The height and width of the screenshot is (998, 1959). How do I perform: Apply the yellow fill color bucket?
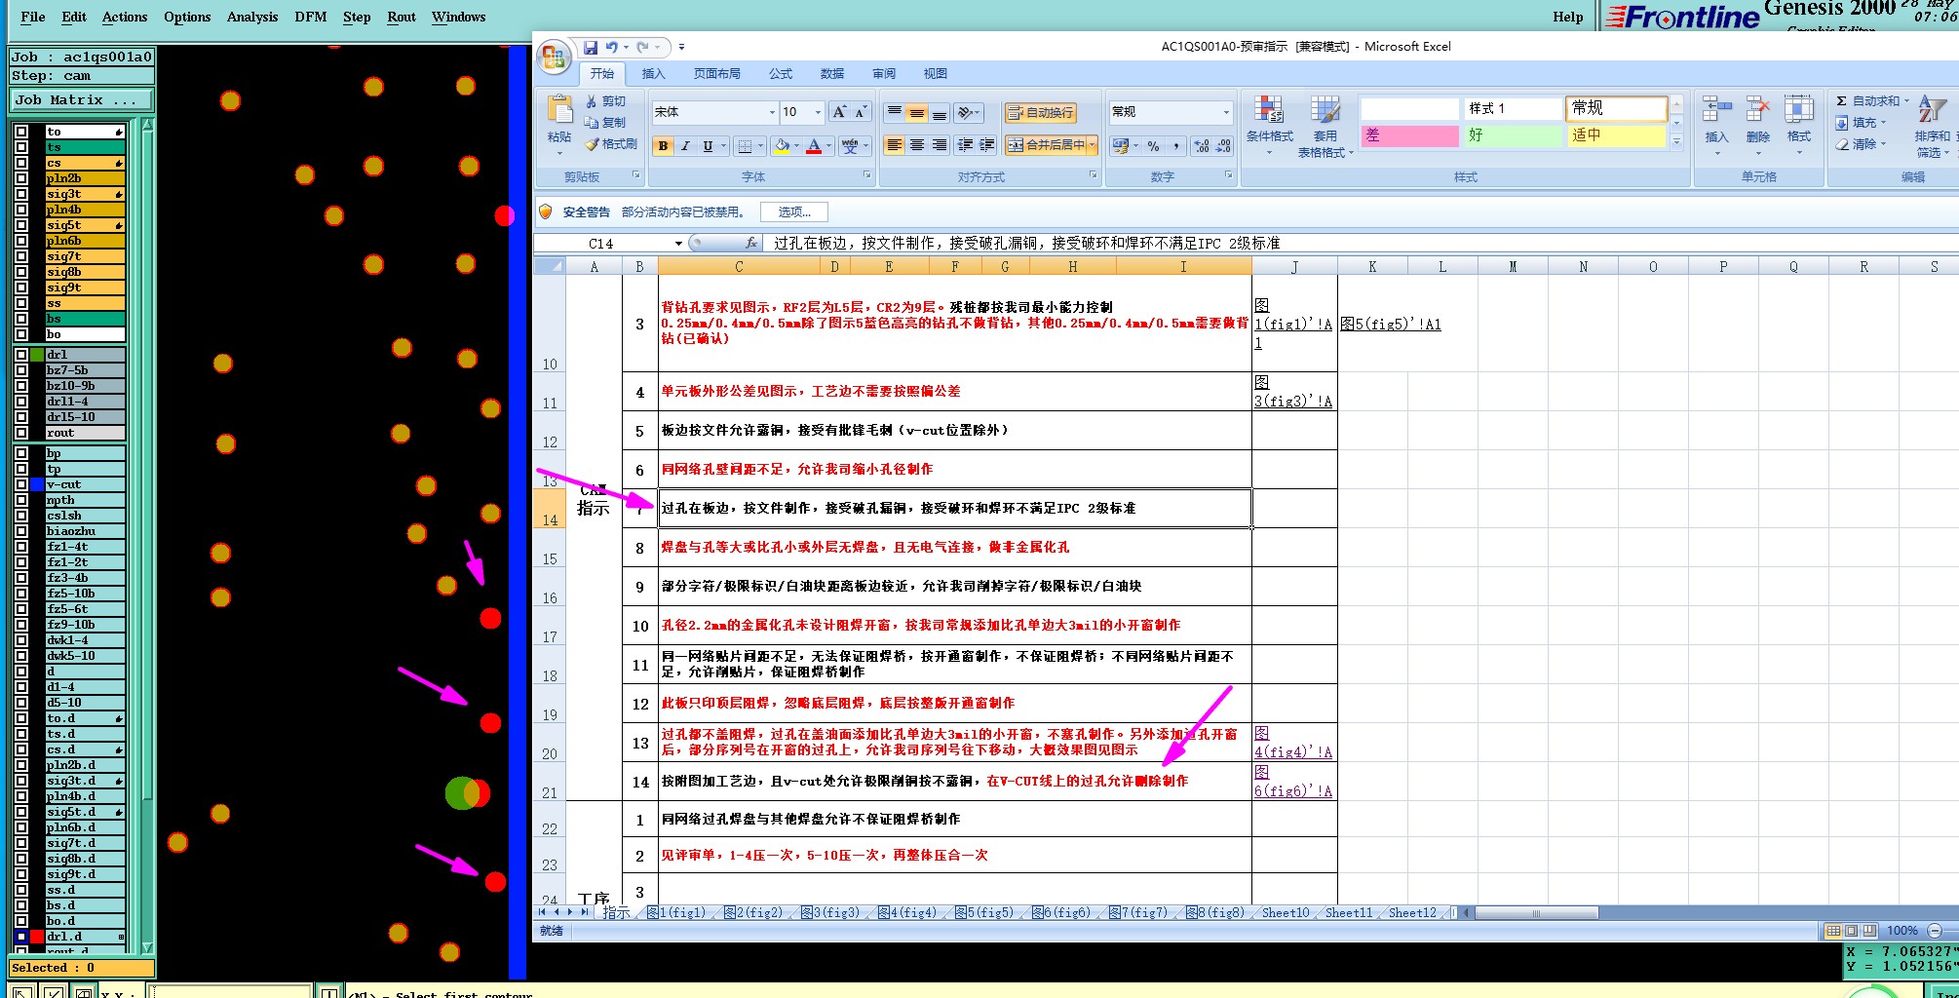[x=782, y=146]
